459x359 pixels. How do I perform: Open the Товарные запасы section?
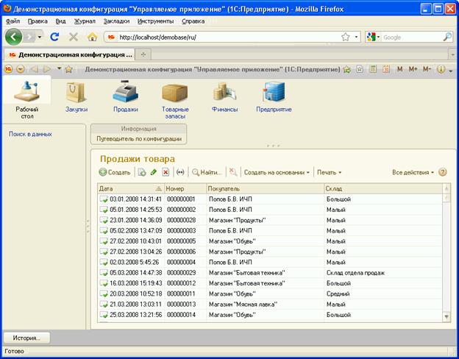pyautogui.click(x=175, y=101)
